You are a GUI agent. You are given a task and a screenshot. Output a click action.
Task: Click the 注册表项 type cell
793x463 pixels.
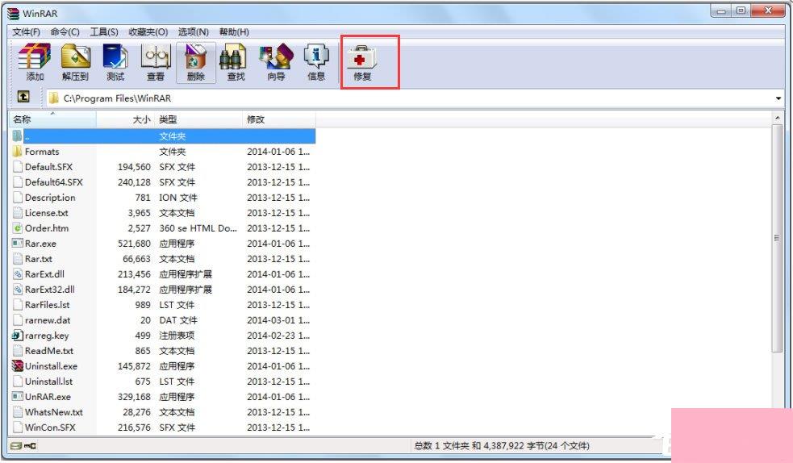(x=177, y=335)
